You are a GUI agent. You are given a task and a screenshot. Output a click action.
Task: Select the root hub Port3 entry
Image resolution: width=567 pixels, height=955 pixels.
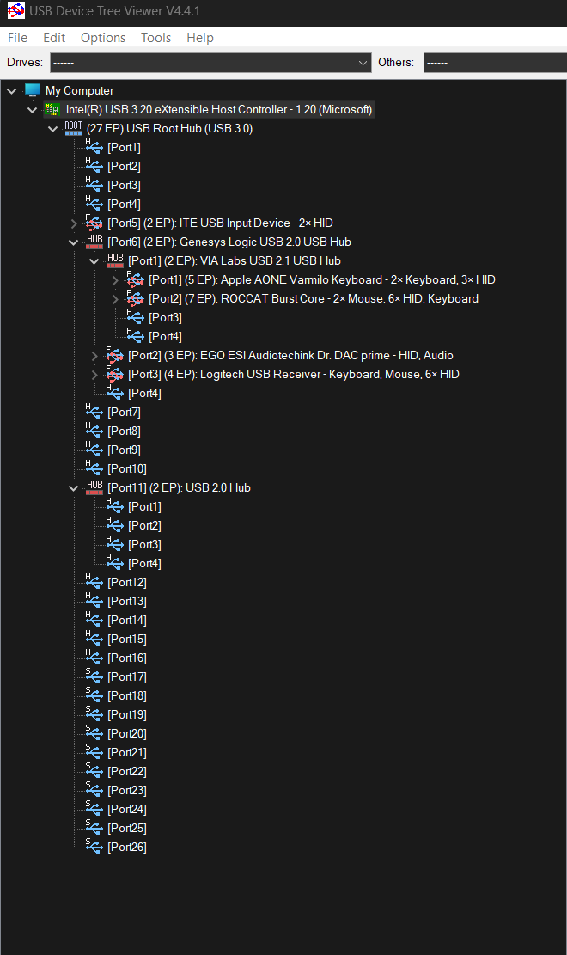click(x=125, y=185)
